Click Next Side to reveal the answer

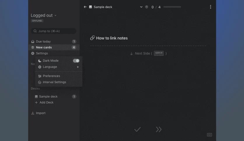[148, 53]
